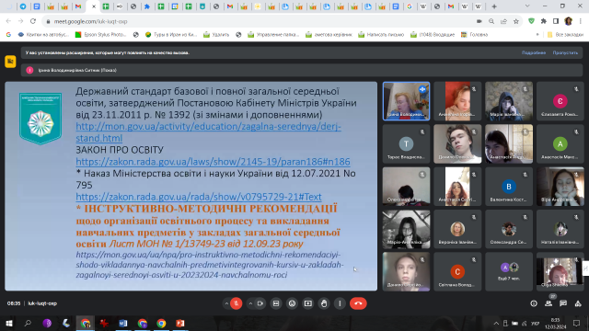Open the in-call chat panel
The width and height of the screenshot is (589, 331).
click(563, 303)
